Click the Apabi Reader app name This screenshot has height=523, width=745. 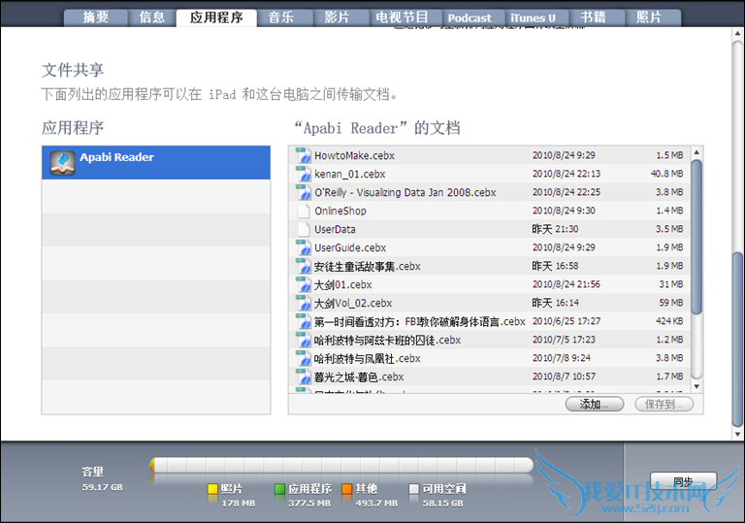click(x=116, y=157)
